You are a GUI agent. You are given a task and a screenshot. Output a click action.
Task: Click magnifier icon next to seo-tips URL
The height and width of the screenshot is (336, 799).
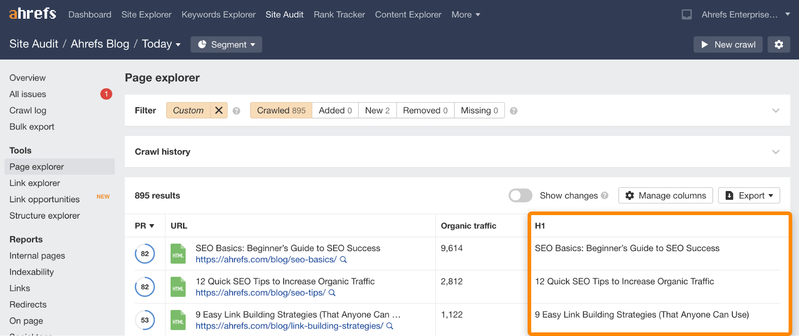pyautogui.click(x=332, y=293)
